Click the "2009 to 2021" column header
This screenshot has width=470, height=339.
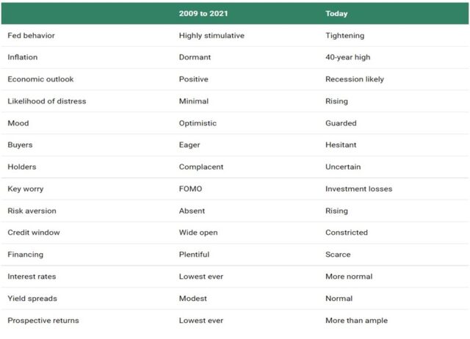click(x=202, y=13)
